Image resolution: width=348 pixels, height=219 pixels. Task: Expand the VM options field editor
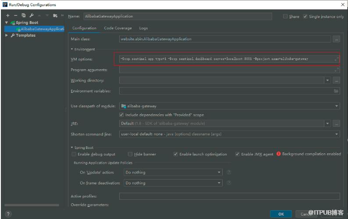pos(337,59)
